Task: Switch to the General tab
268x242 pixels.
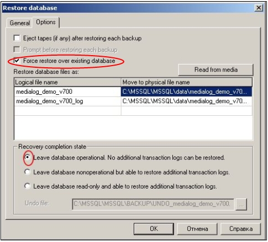Action: pyautogui.click(x=19, y=23)
